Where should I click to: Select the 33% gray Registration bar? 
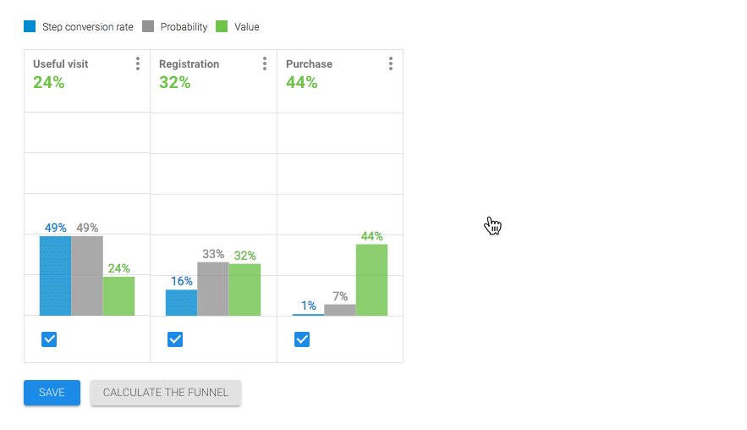point(213,289)
